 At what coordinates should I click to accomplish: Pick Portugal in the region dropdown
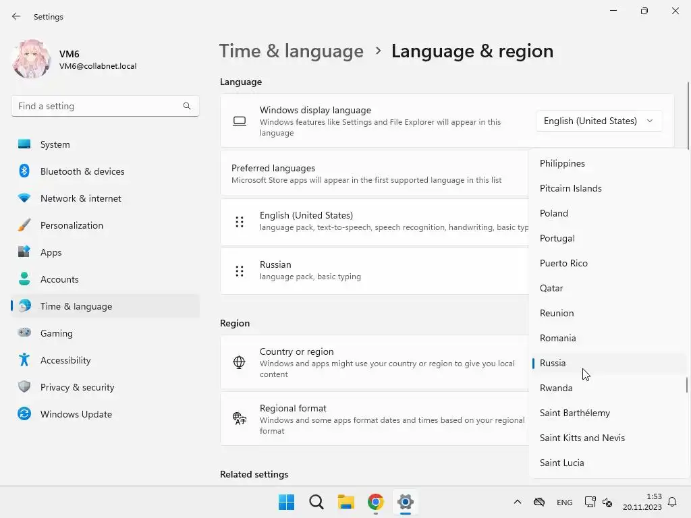pyautogui.click(x=608, y=238)
